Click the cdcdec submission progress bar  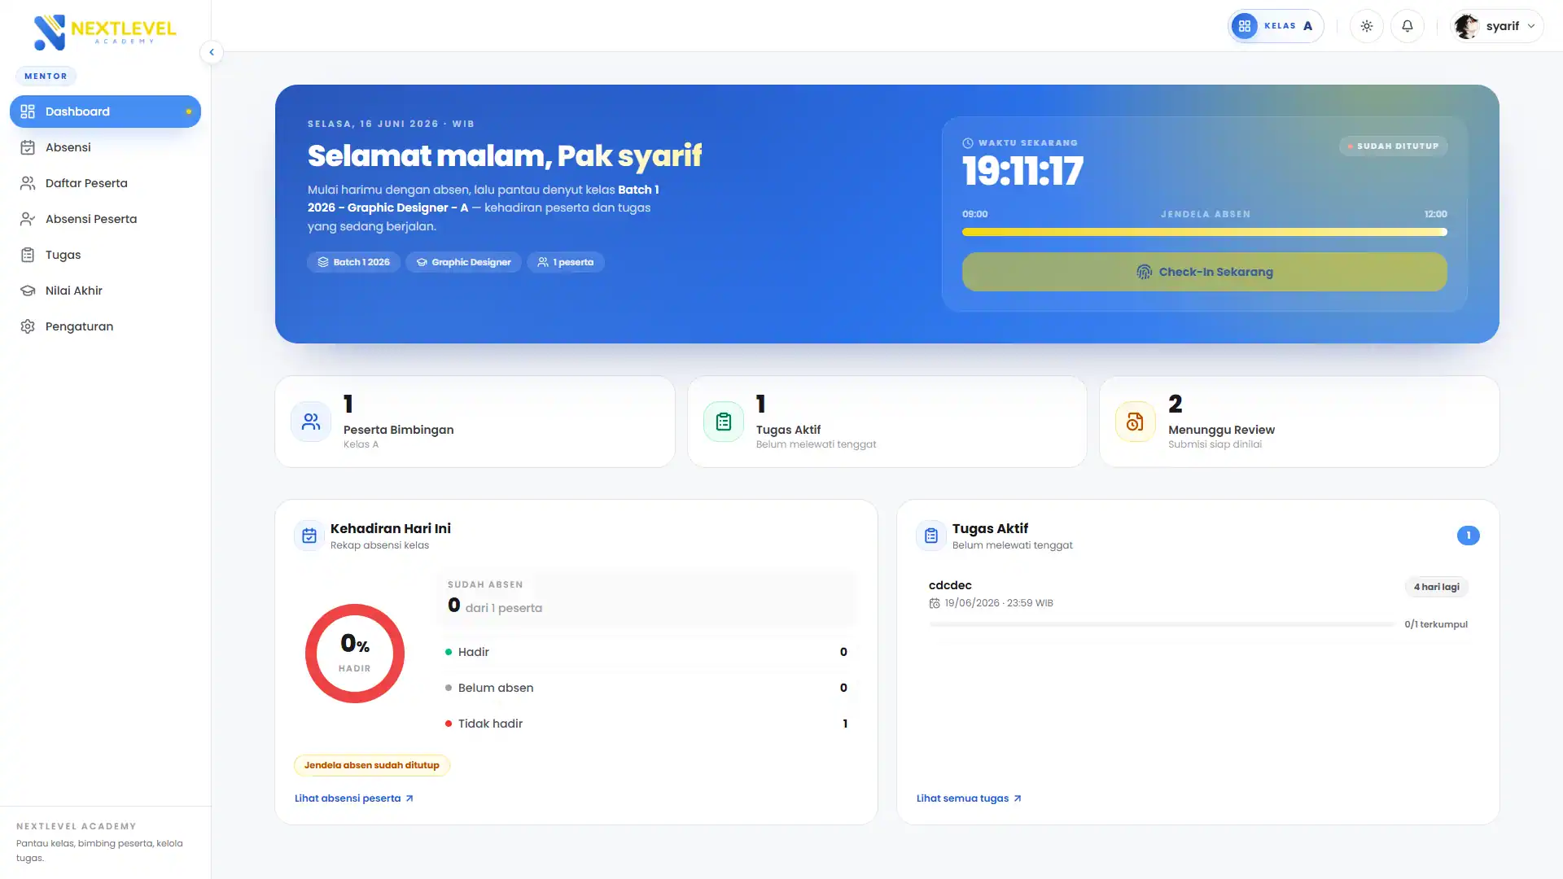click(1162, 624)
